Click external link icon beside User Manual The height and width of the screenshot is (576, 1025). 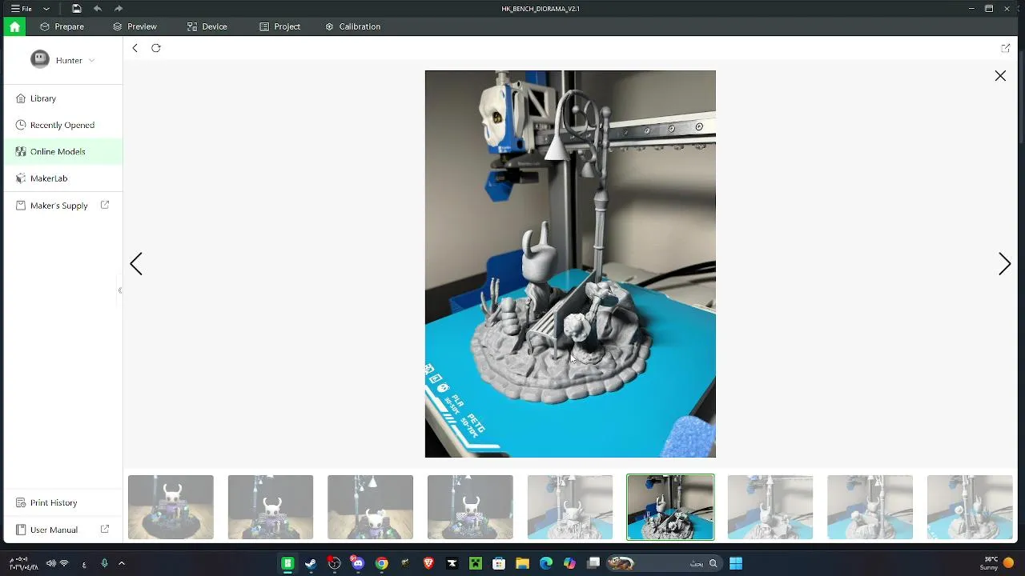tap(105, 529)
